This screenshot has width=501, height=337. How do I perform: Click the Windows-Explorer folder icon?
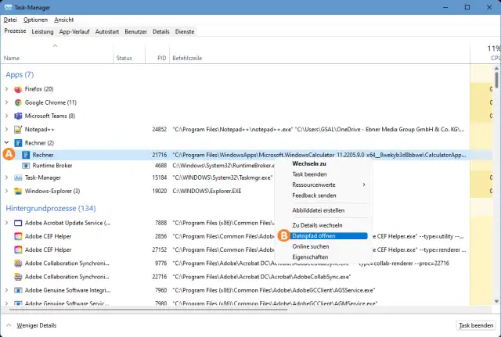[x=18, y=190]
